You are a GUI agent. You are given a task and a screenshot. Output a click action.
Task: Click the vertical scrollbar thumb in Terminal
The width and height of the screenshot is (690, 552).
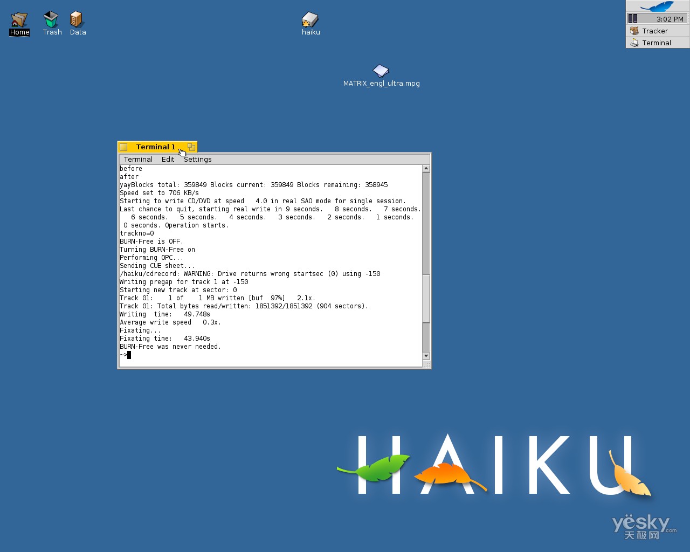(426, 298)
